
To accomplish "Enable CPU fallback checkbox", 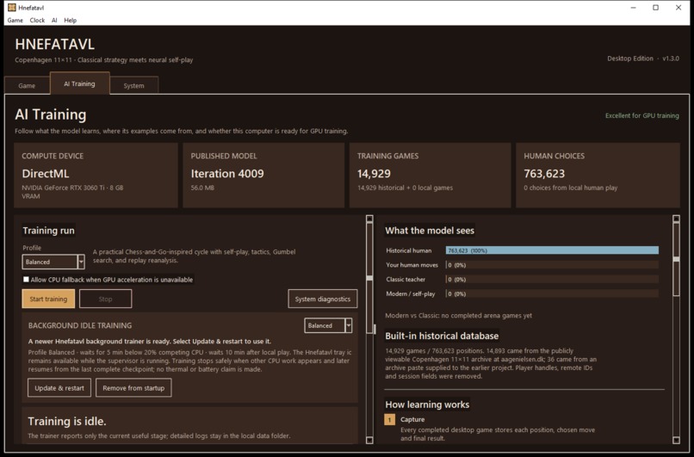I will 26,280.
